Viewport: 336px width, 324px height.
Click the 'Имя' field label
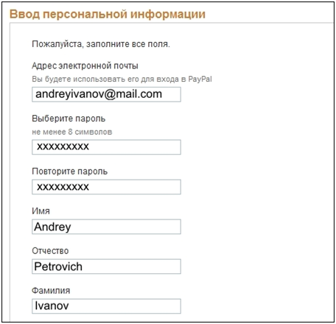tap(41, 211)
